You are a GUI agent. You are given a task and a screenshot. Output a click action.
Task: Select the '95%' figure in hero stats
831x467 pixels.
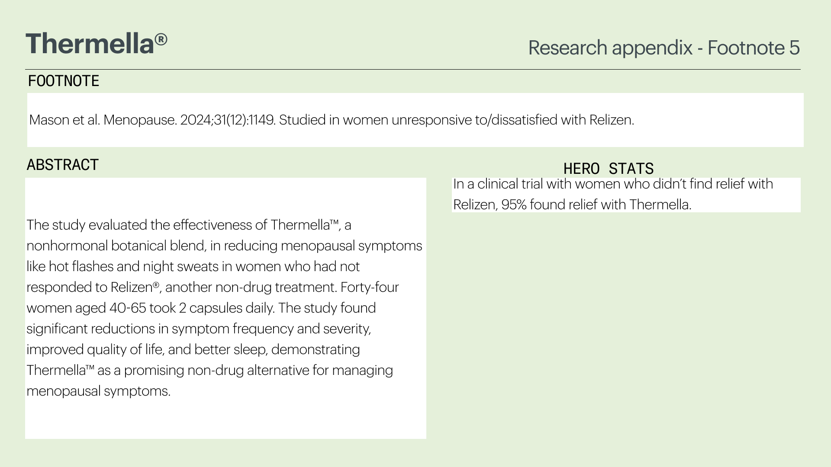point(514,205)
